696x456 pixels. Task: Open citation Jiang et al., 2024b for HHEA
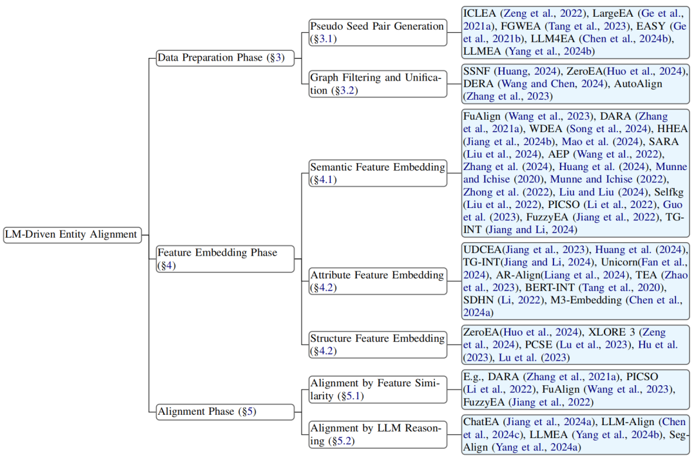(510, 142)
